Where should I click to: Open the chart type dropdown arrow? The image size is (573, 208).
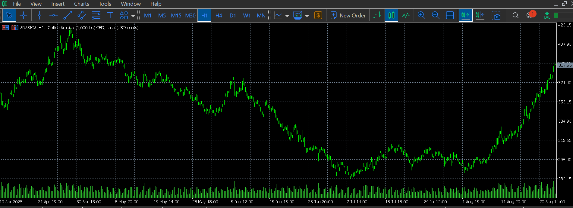pos(287,16)
